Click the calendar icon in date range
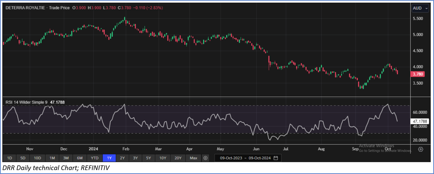Viewport: 434px width, 174px height. [x=276, y=158]
